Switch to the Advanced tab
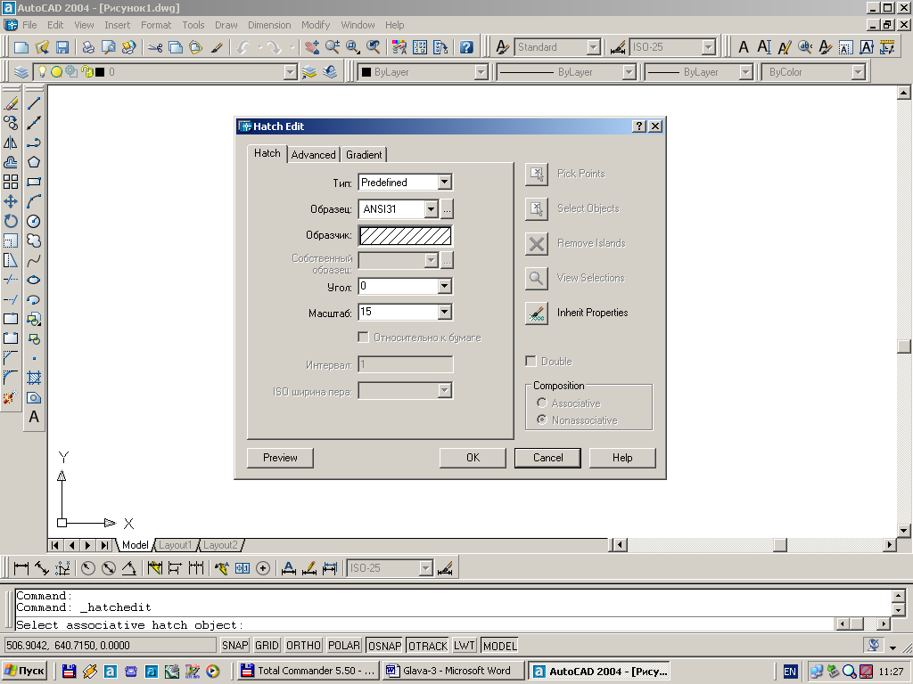 (x=313, y=155)
